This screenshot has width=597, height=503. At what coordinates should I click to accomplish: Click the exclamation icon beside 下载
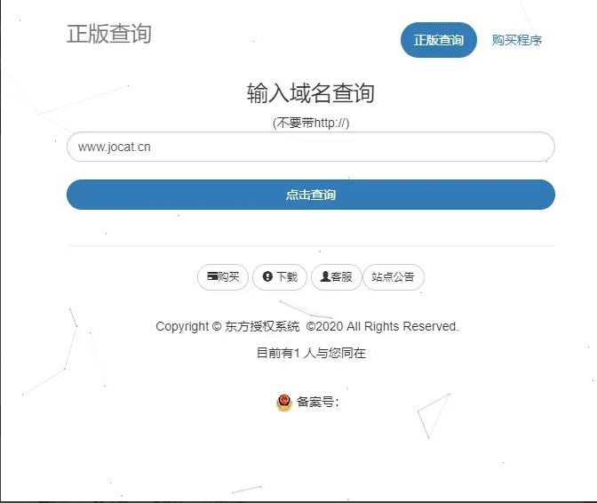pos(267,276)
